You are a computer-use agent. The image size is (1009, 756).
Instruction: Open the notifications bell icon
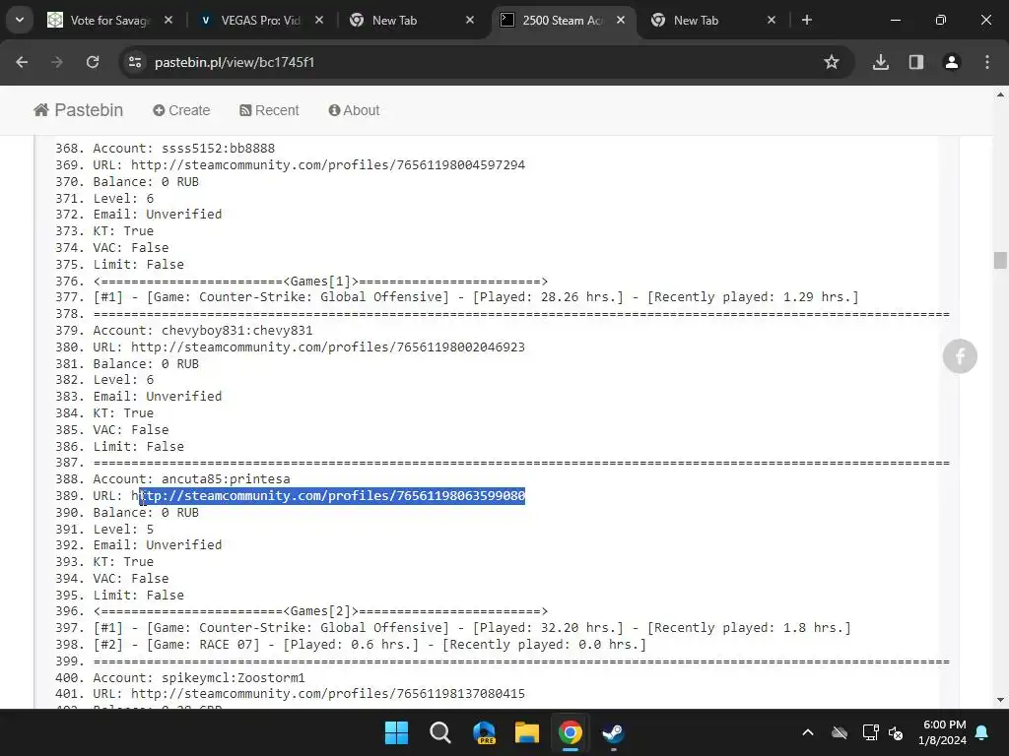click(982, 732)
